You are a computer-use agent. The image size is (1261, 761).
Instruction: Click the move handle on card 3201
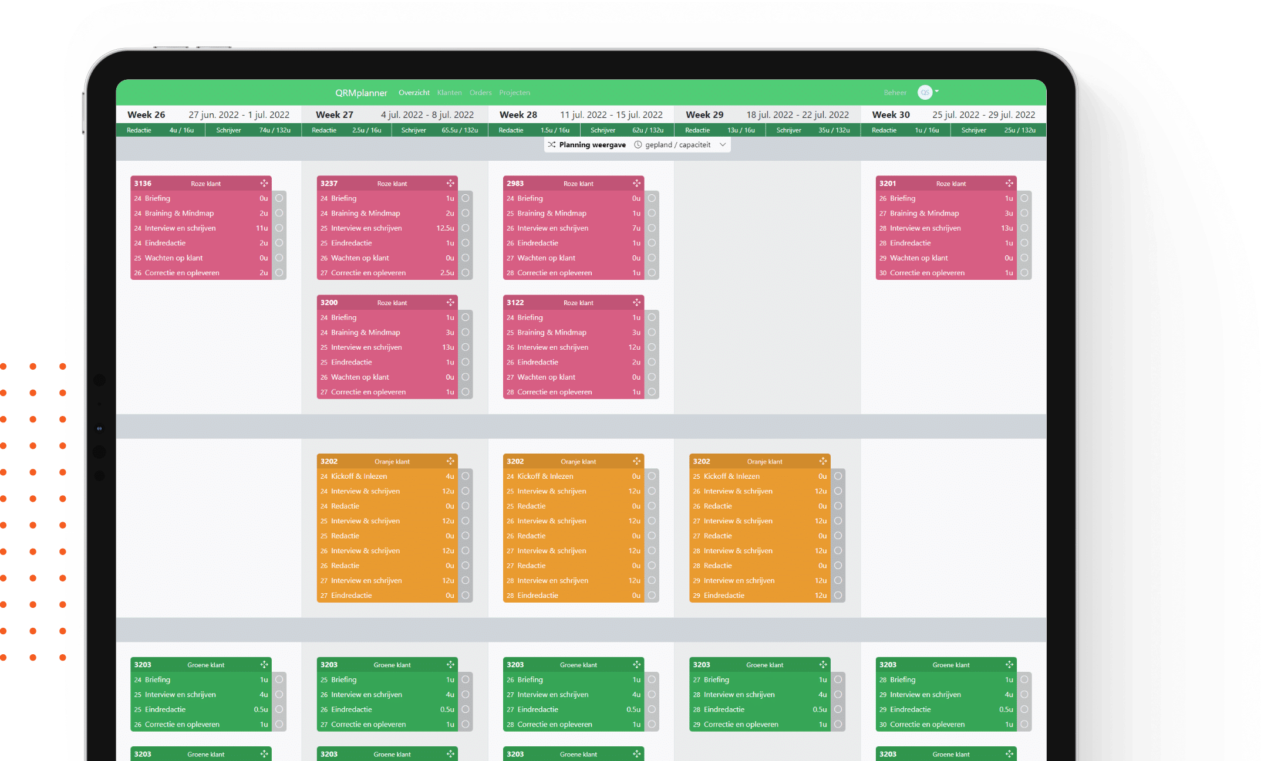1009,184
